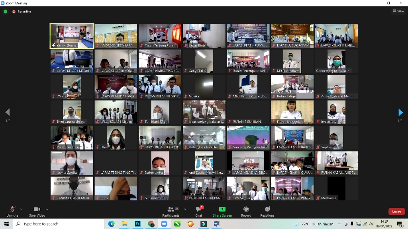
Task: Unmute the microphone
Action: click(x=12, y=211)
